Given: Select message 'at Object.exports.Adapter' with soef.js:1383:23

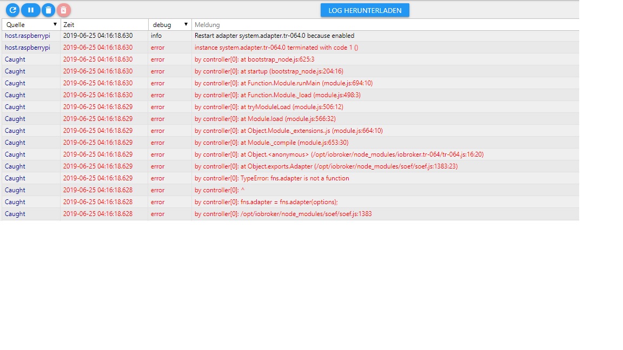Looking at the screenshot, I should (x=326, y=167).
